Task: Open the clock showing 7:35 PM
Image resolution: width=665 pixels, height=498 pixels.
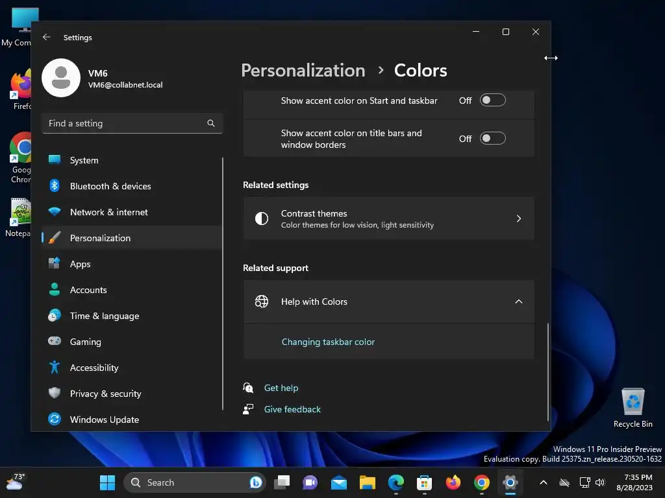Action: (x=635, y=482)
